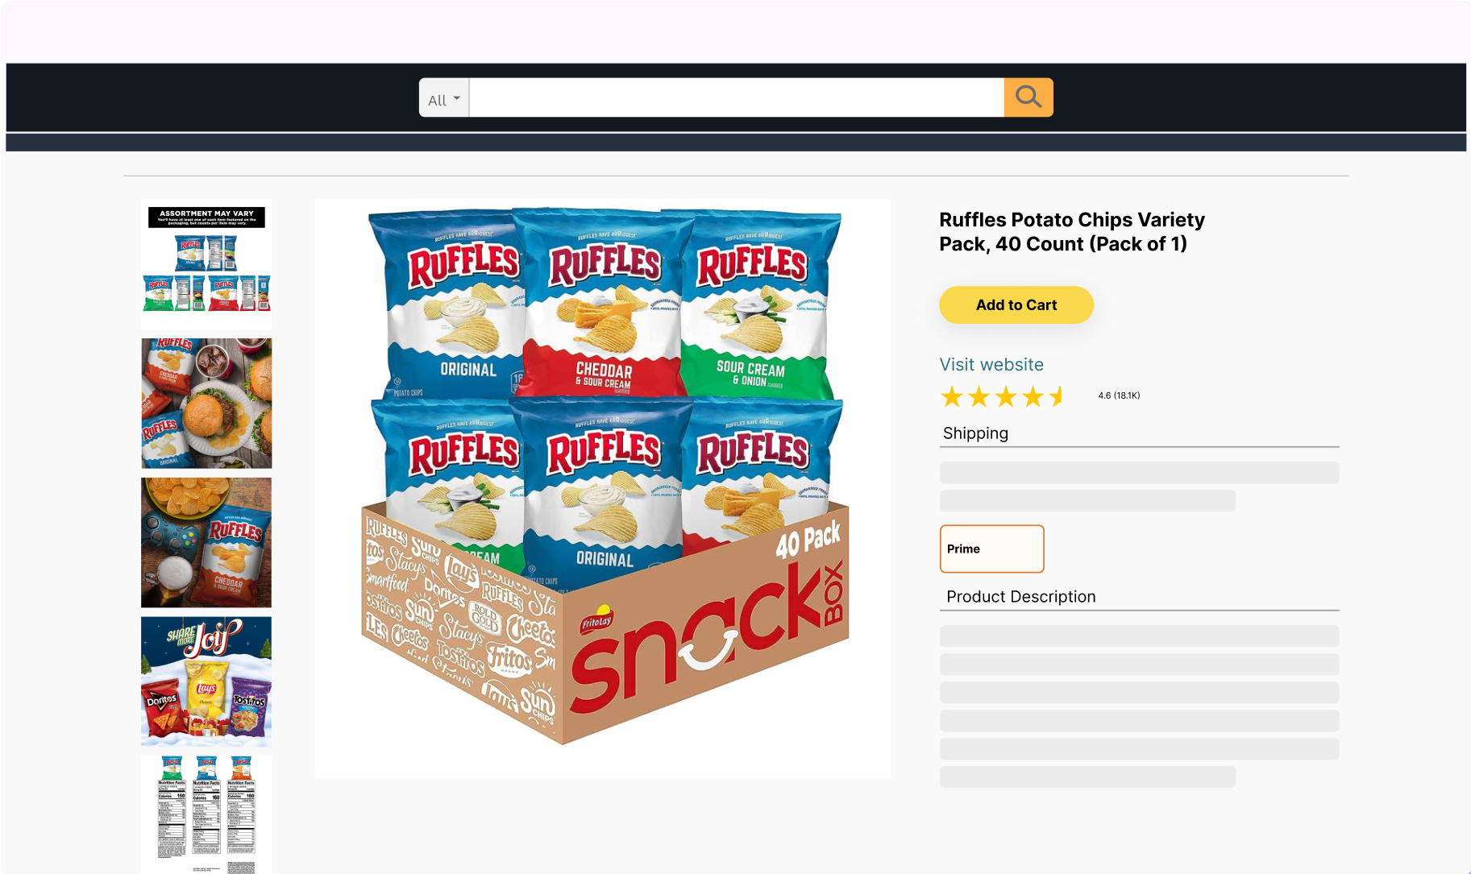Open the Cheddar gaming snack thumbnail

coord(206,541)
